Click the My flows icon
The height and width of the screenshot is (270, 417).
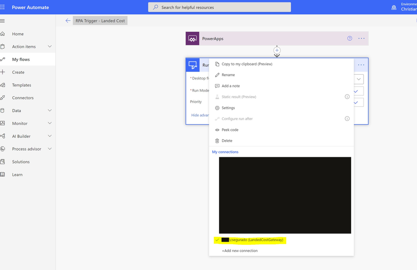click(x=3, y=59)
